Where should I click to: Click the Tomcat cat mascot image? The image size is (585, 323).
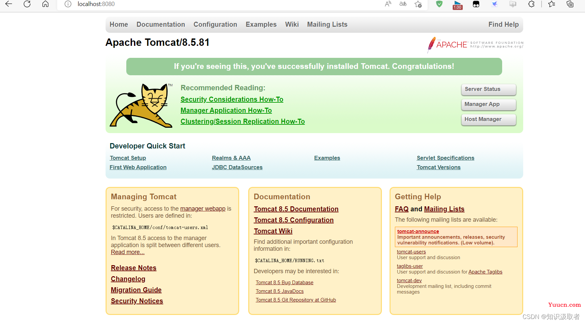pos(142,105)
